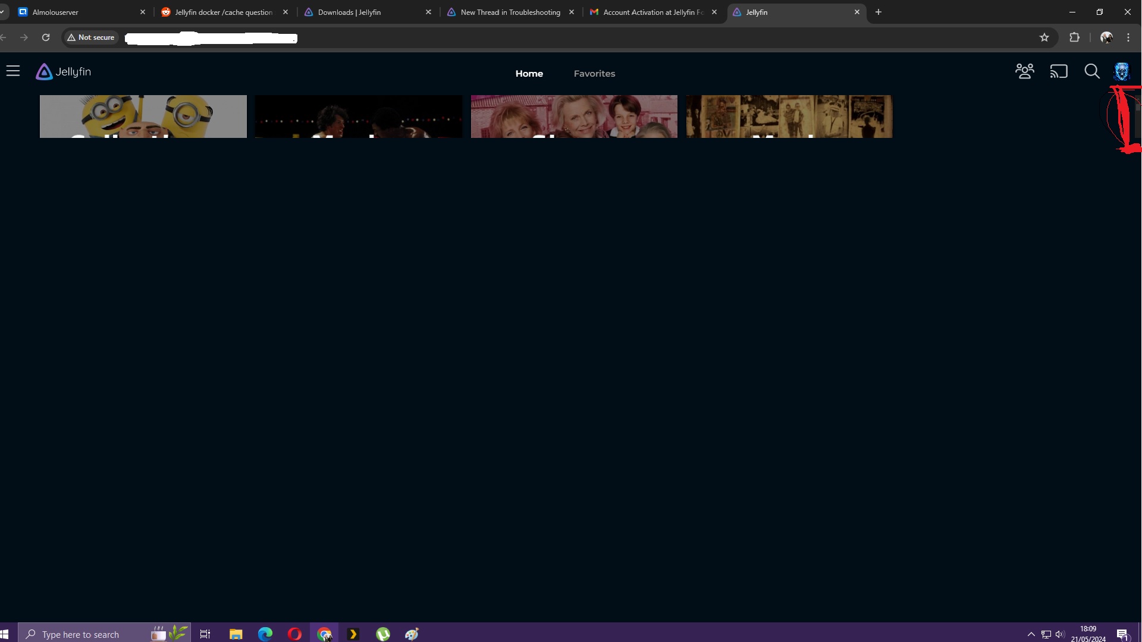Bookmark page with the star icon
This screenshot has height=642, width=1142.
[1044, 37]
